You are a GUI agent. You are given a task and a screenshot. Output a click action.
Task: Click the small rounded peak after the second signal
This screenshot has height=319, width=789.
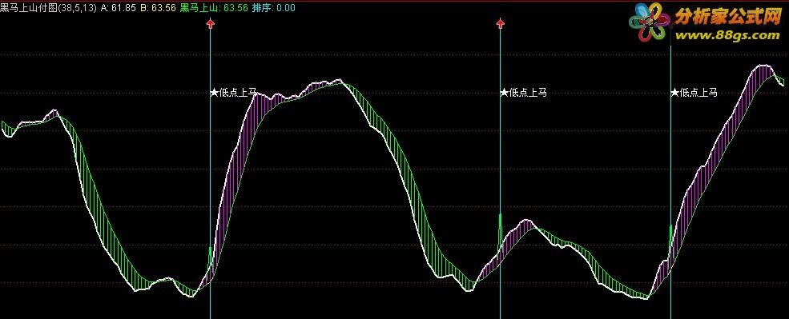(526, 221)
